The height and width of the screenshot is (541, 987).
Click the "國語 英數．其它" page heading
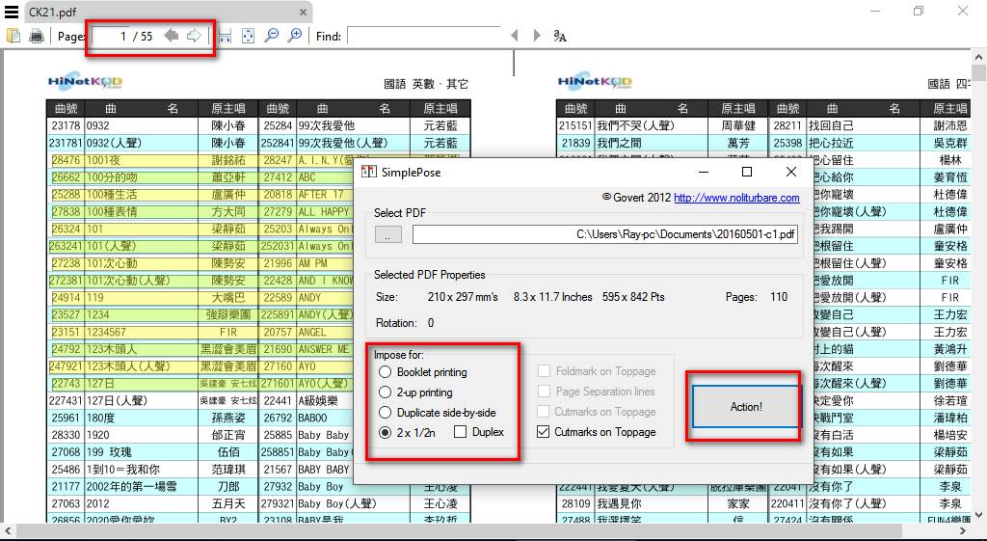426,84
